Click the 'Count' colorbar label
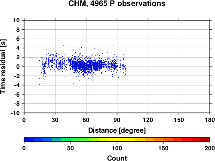The width and height of the screenshot is (215, 161). (x=117, y=158)
